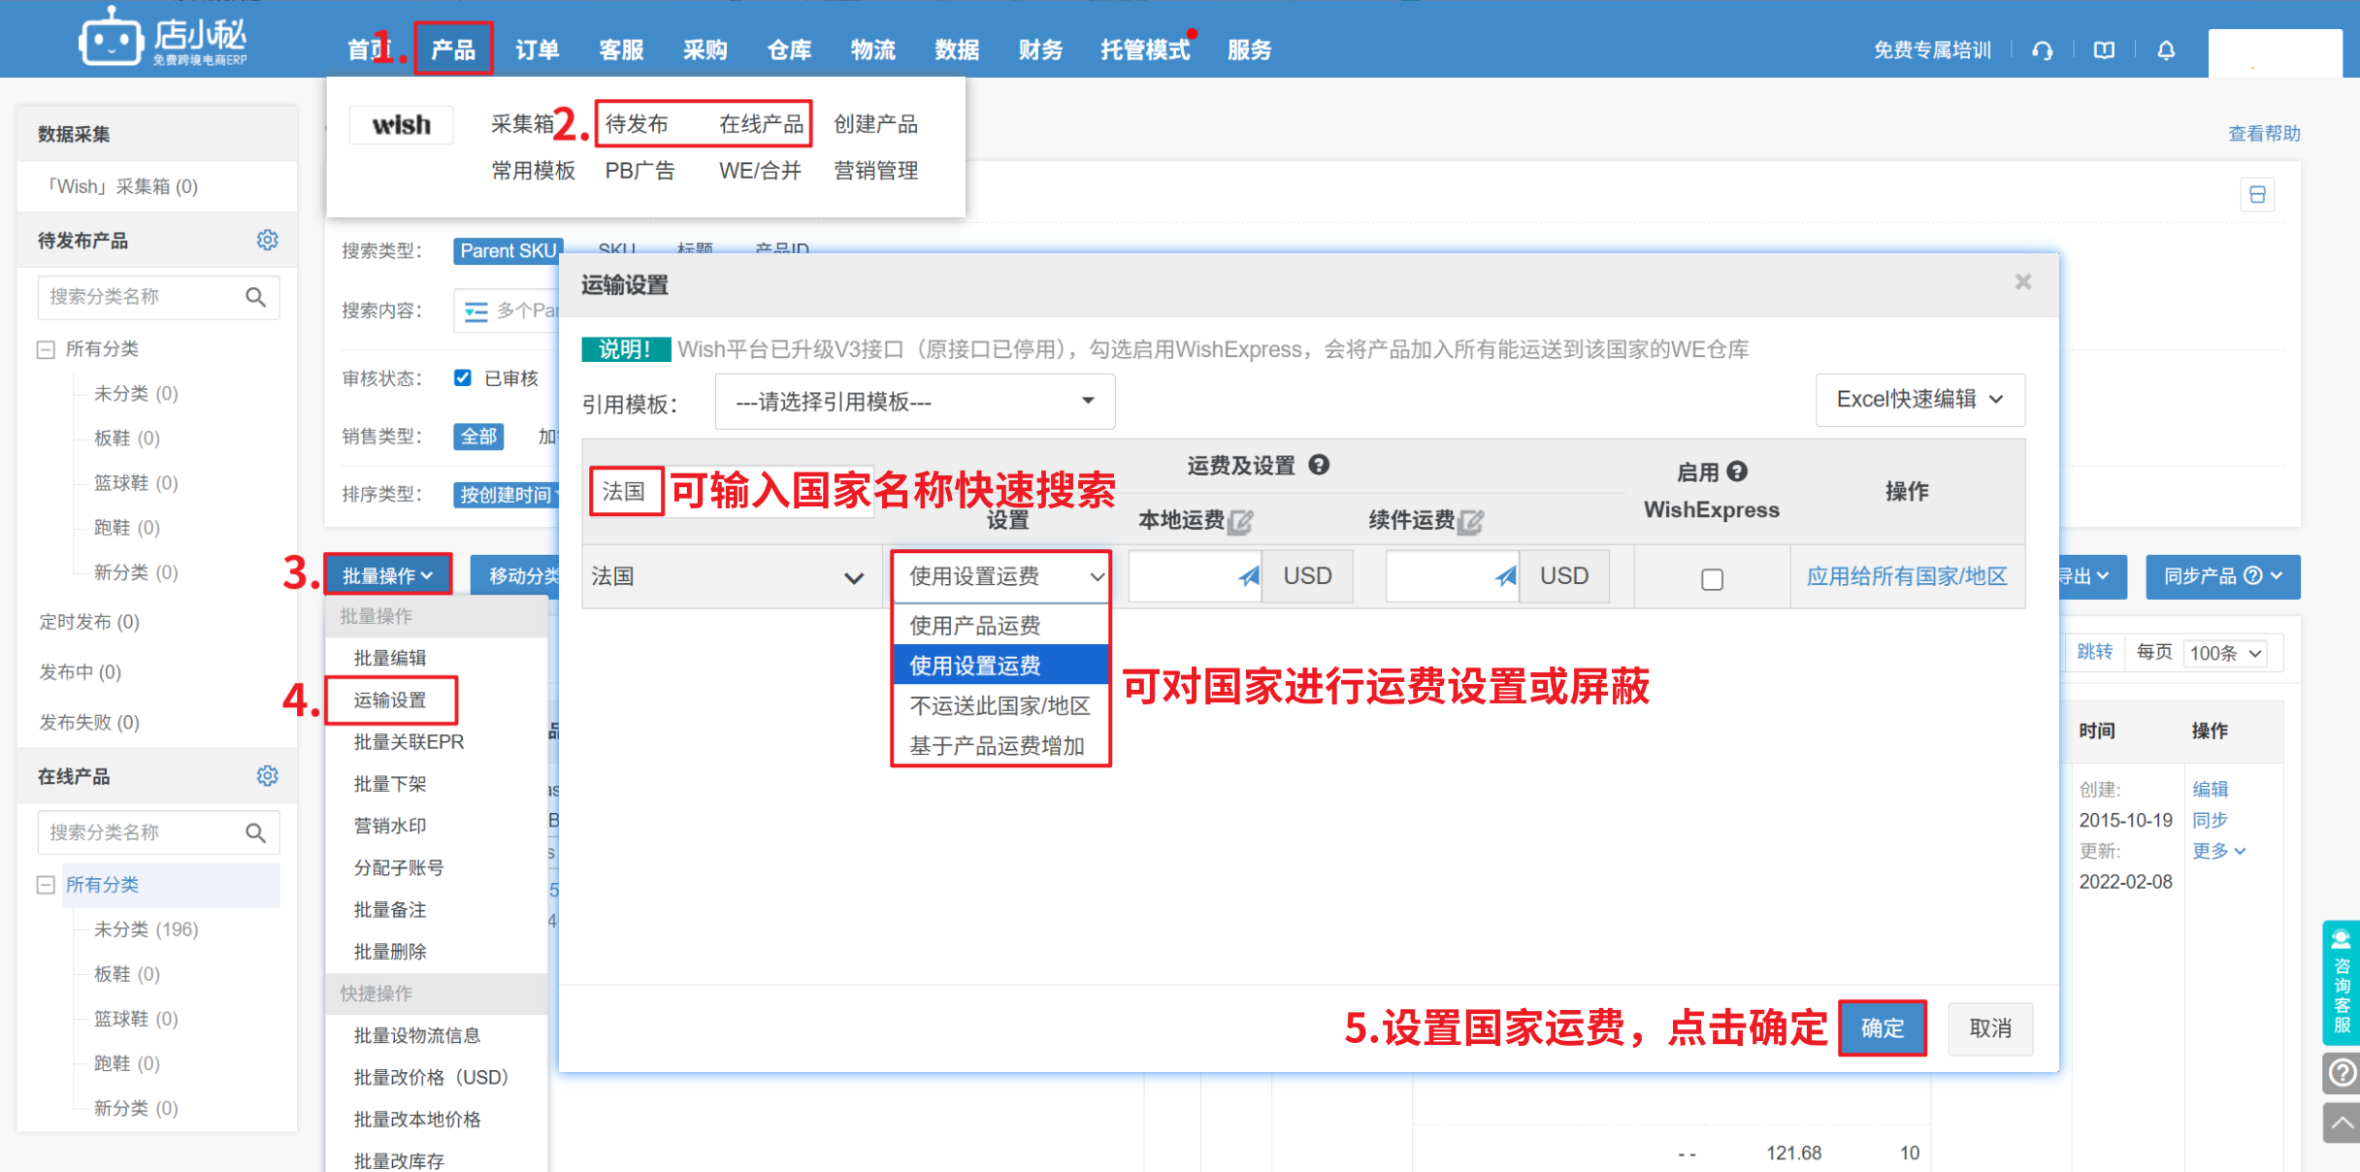2360x1172 pixels.
Task: Collapse 所有分类 tree under 待发布产品
Action: coord(46,349)
